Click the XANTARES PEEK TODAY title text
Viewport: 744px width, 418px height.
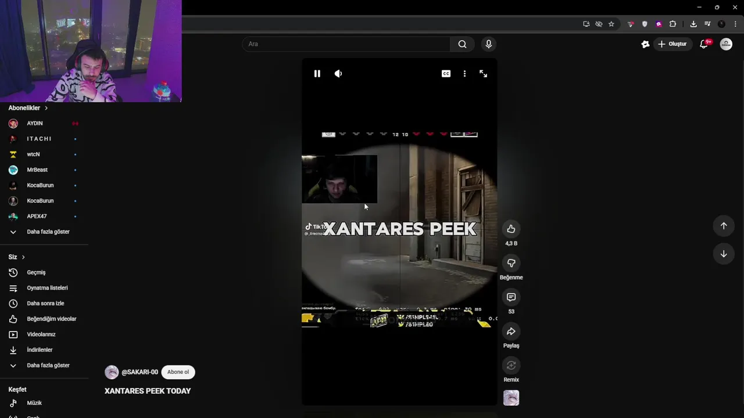pos(148,391)
